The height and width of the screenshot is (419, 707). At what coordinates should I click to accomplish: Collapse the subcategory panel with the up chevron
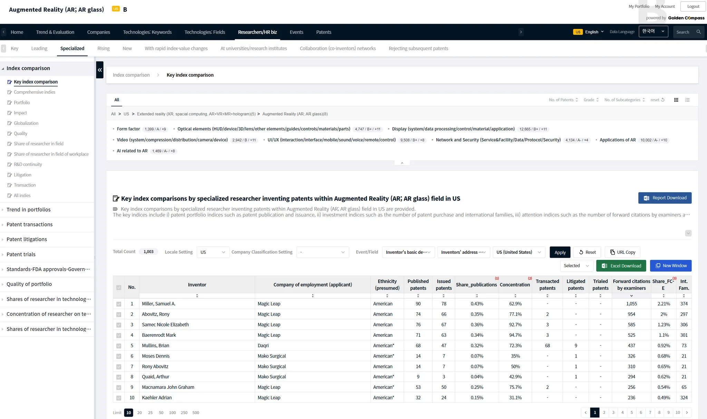[402, 163]
